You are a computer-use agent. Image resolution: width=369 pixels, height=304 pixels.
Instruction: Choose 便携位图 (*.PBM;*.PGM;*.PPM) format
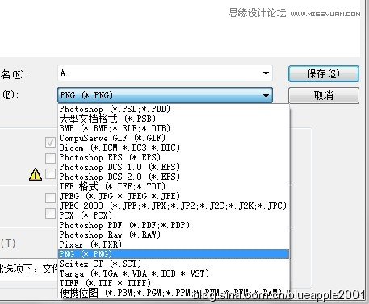click(x=174, y=293)
